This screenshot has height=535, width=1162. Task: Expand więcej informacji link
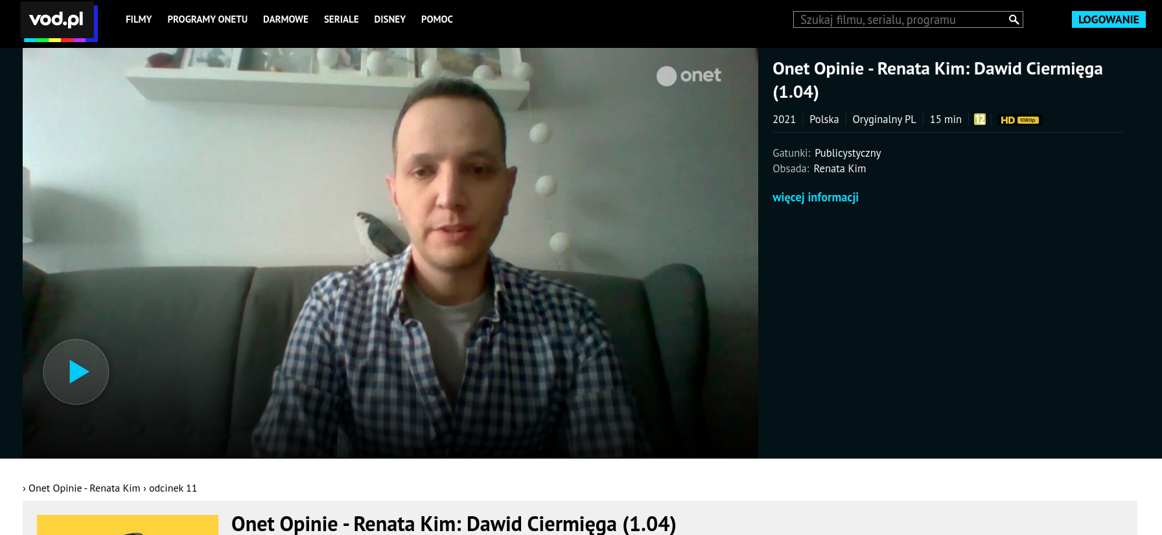pos(815,198)
